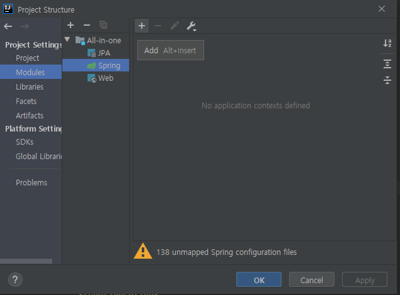This screenshot has width=400, height=295.
Task: Click the expand all icon
Action: click(387, 64)
